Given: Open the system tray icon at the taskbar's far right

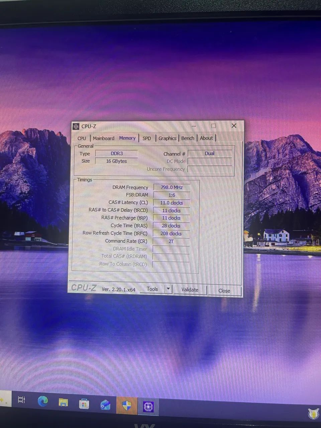Looking at the screenshot, I should [313, 414].
